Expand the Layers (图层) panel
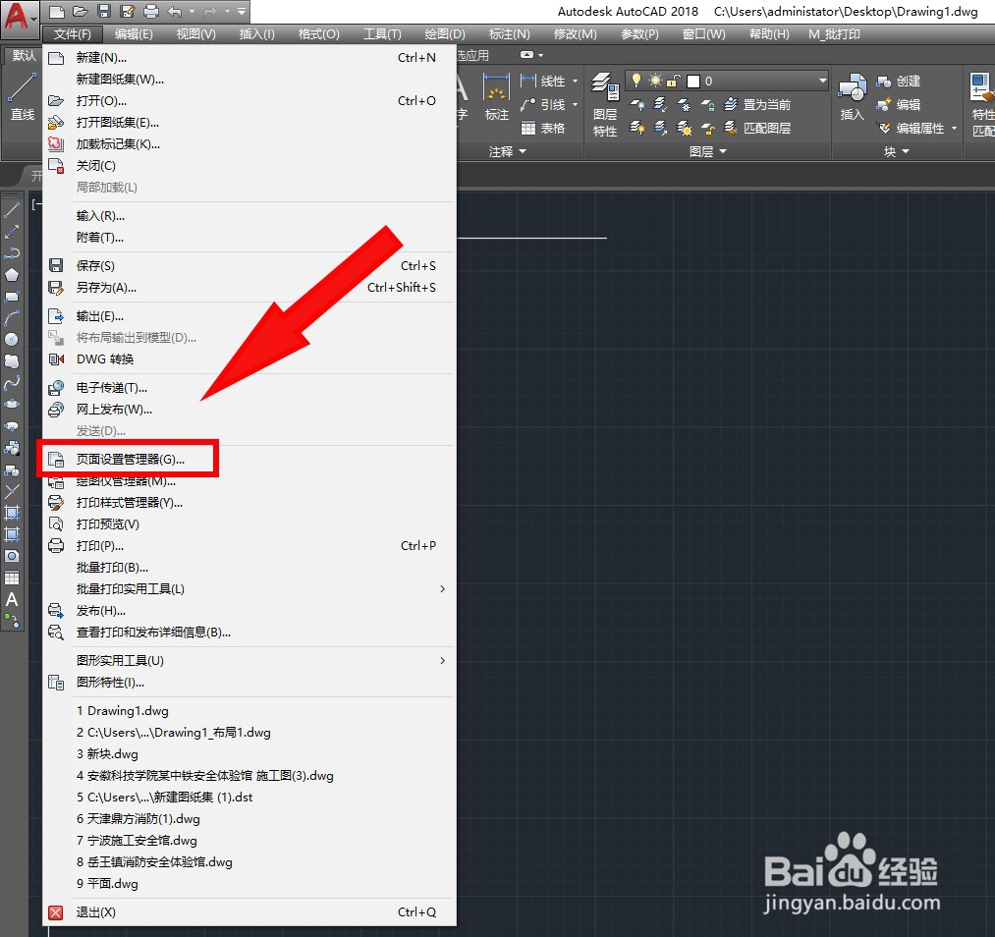This screenshot has width=995, height=937. pyautogui.click(x=708, y=151)
